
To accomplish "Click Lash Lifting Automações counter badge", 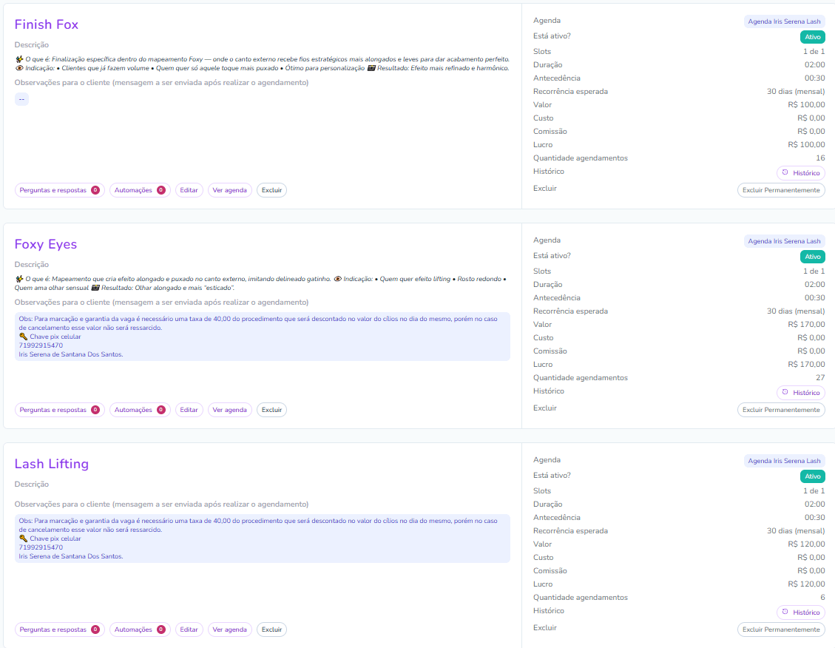I will (x=160, y=630).
